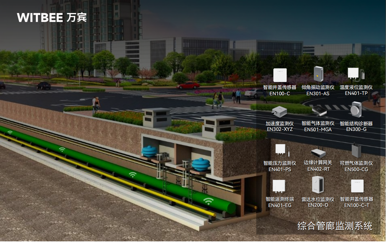Click the 雷达水位监测仪 text label
386x243 pixels.
[x=318, y=199]
